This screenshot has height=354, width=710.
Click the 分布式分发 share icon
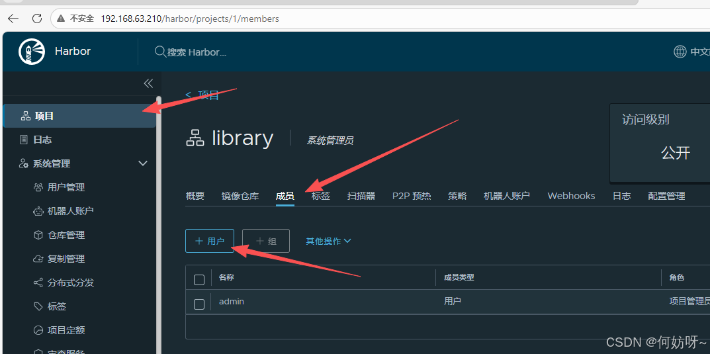tap(38, 283)
